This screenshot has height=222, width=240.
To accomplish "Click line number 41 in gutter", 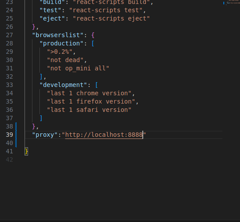I will coord(10,152).
